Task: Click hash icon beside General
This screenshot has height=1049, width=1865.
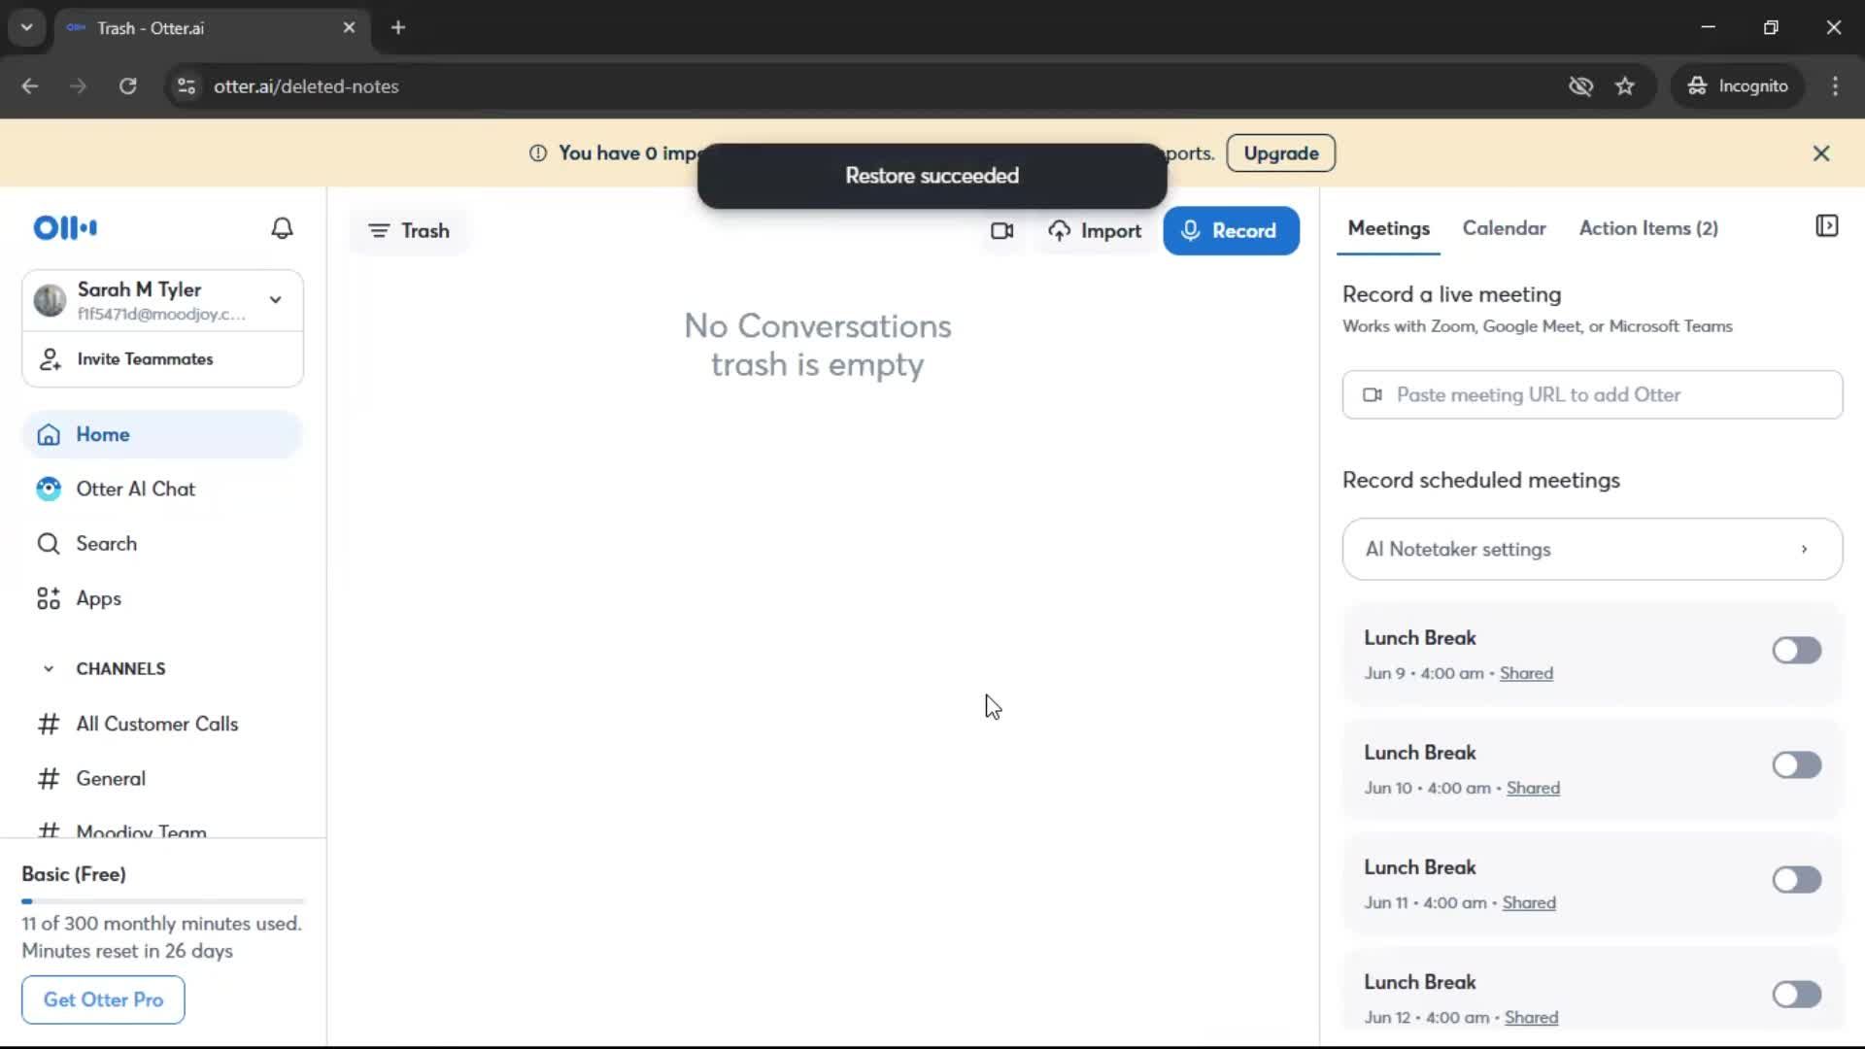Action: (49, 779)
